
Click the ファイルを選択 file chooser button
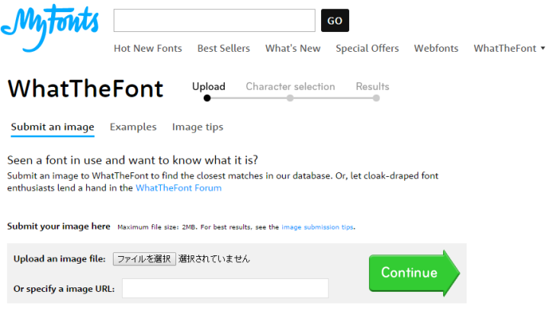coord(144,259)
